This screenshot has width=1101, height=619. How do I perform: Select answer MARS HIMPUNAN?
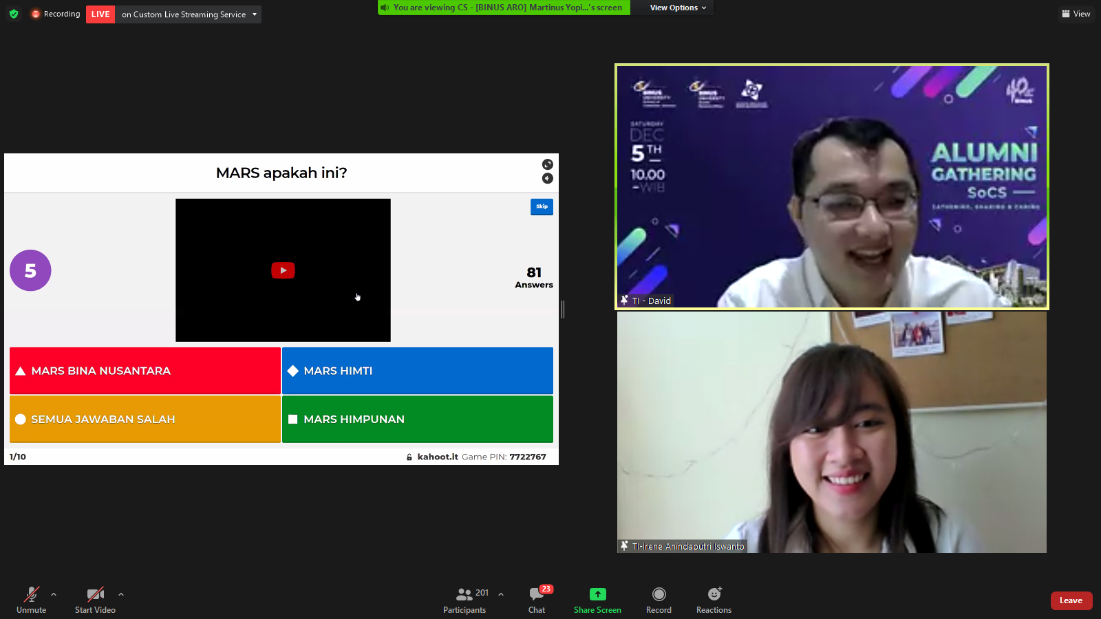[418, 419]
